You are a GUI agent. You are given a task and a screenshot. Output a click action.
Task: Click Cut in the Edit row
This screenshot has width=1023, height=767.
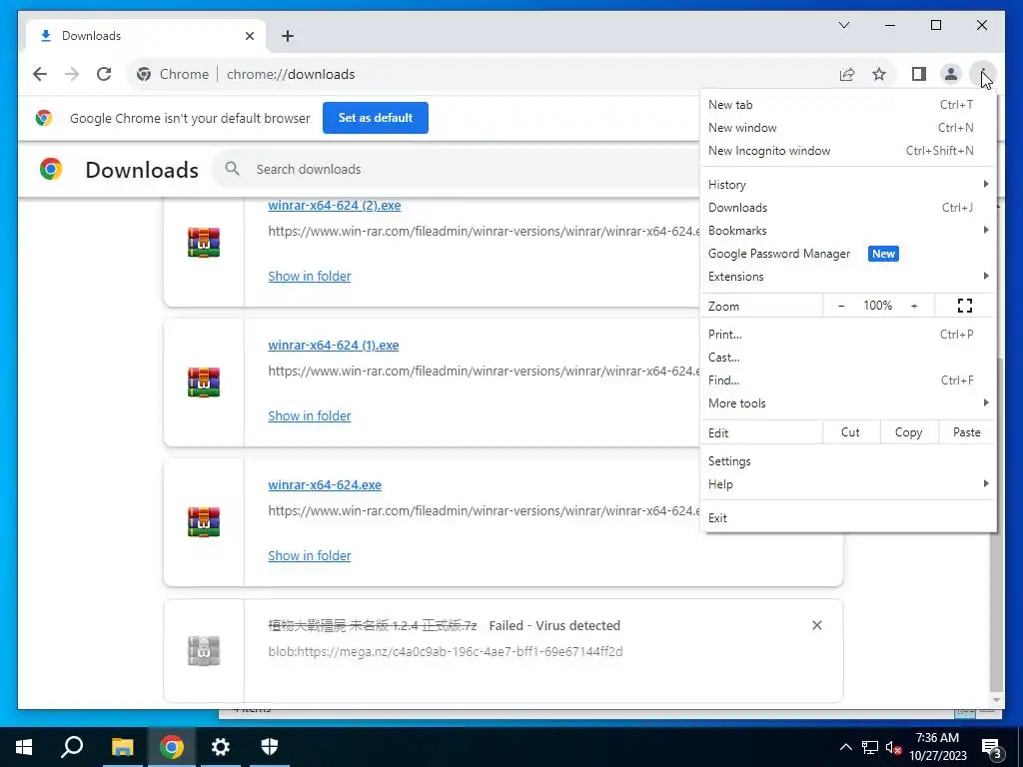(x=850, y=432)
